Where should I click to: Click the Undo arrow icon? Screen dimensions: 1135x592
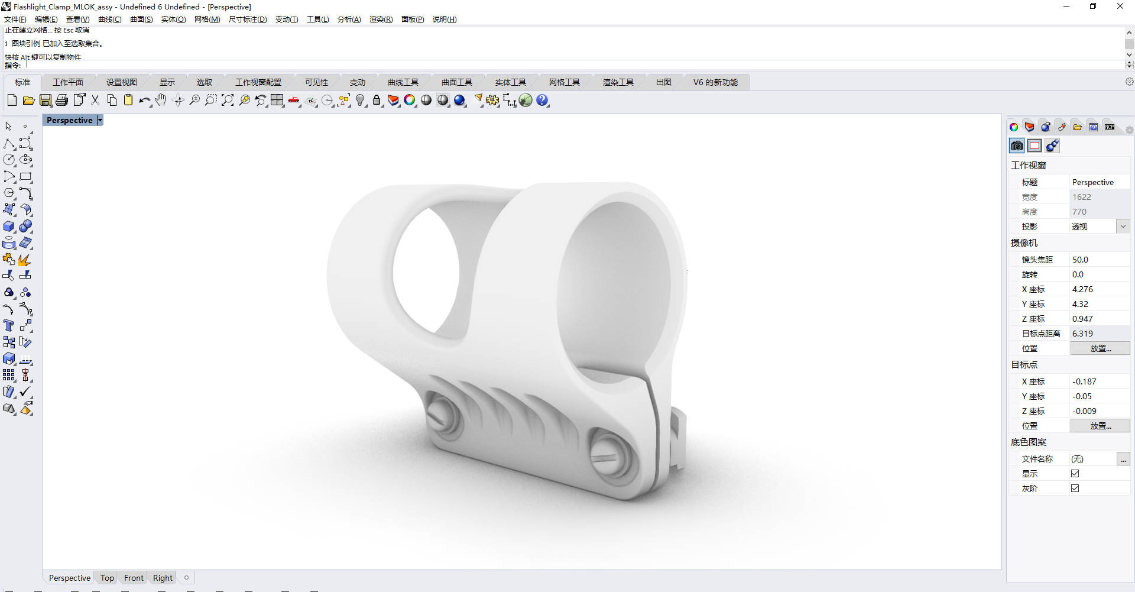point(144,101)
